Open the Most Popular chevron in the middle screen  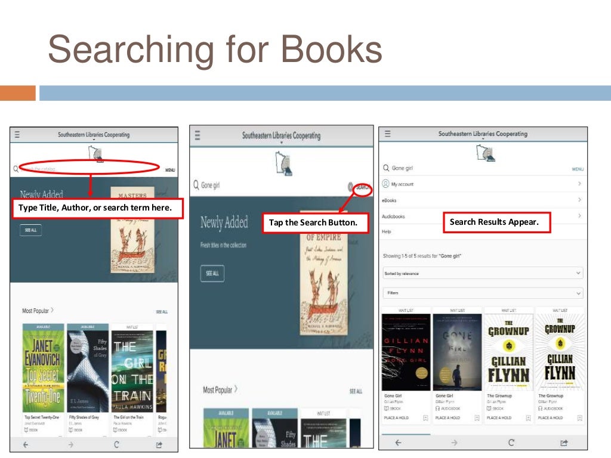pos(236,389)
